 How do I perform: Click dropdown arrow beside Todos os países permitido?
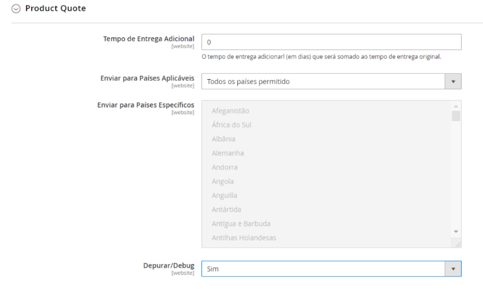pyautogui.click(x=453, y=82)
